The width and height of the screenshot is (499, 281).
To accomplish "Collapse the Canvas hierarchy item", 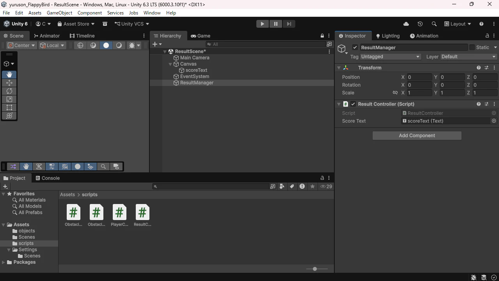I will click(x=170, y=64).
